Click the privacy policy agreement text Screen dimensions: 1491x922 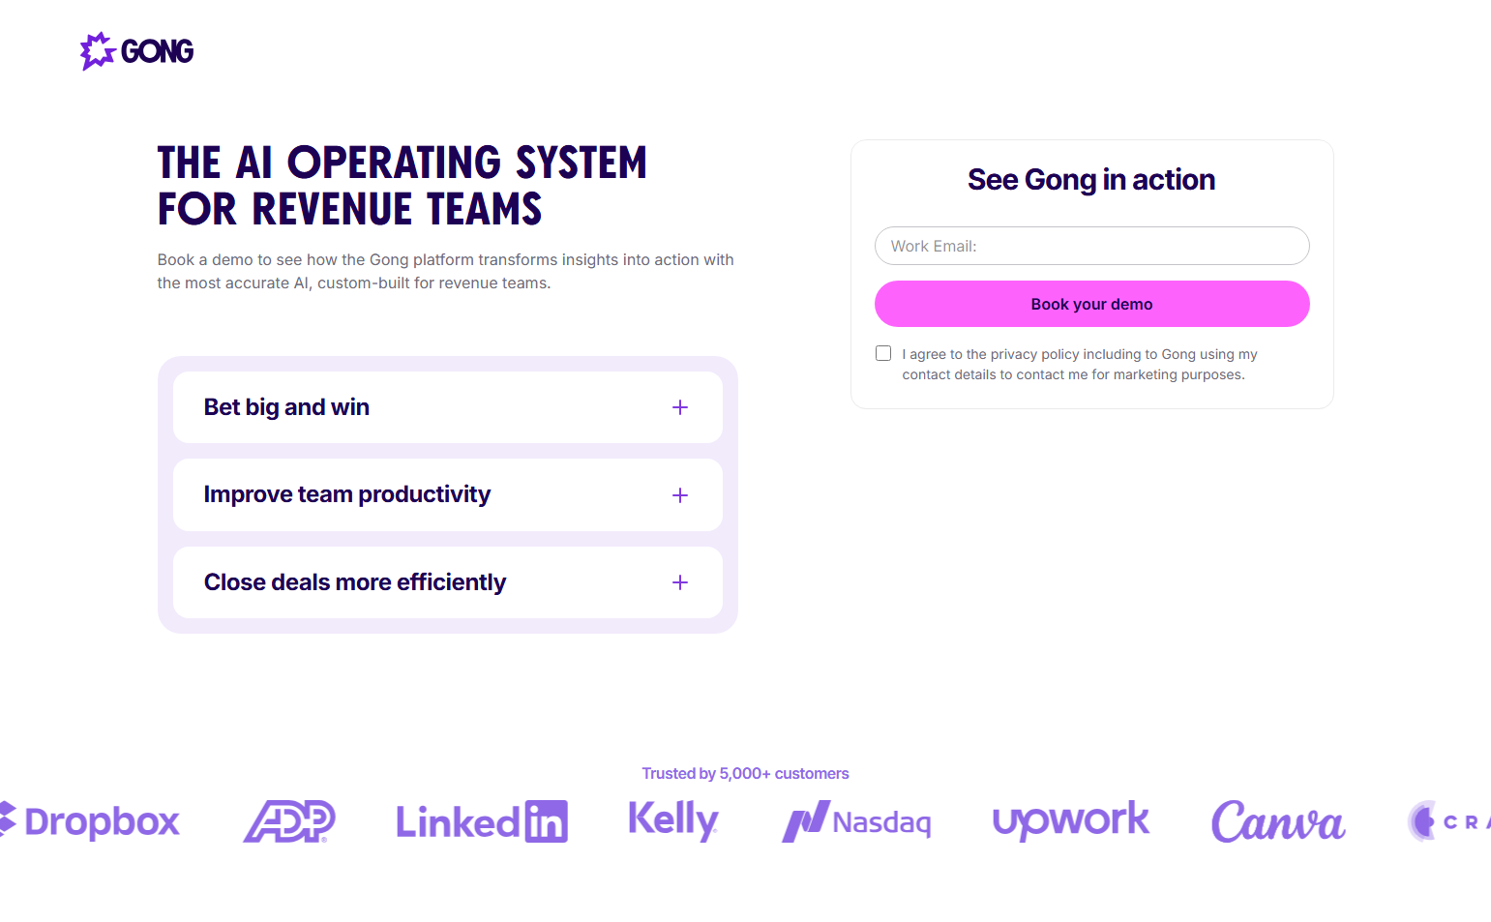point(1079,365)
